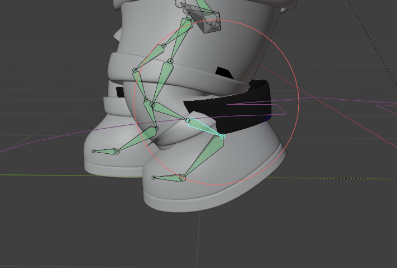Select the bone feeding into the cyan bone
397x268 pixels.
[x=170, y=111]
